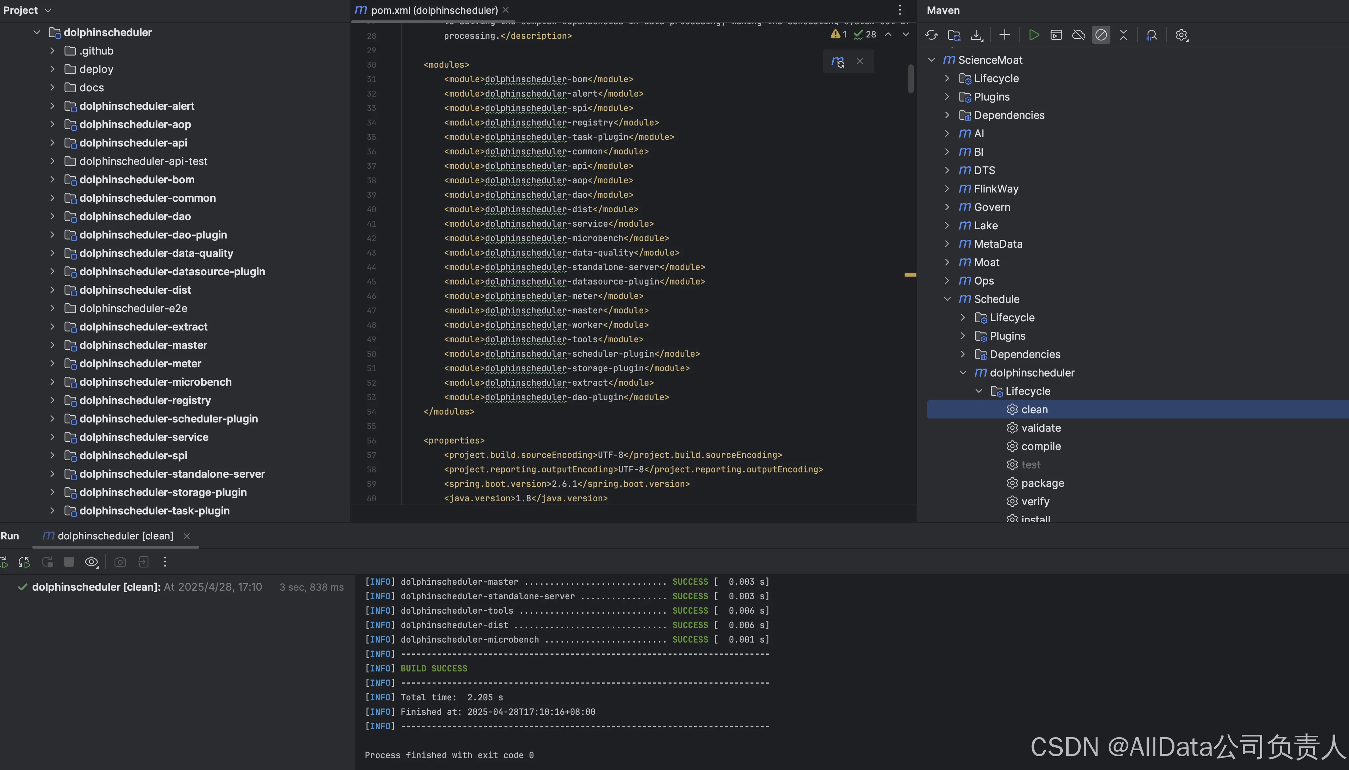Click editor vertical scrollbar thumb

[x=911, y=78]
